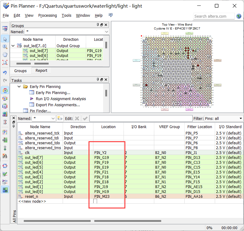Click the Tasks panel vertical scrollbar
This screenshot has height=231, width=244.
106,93
